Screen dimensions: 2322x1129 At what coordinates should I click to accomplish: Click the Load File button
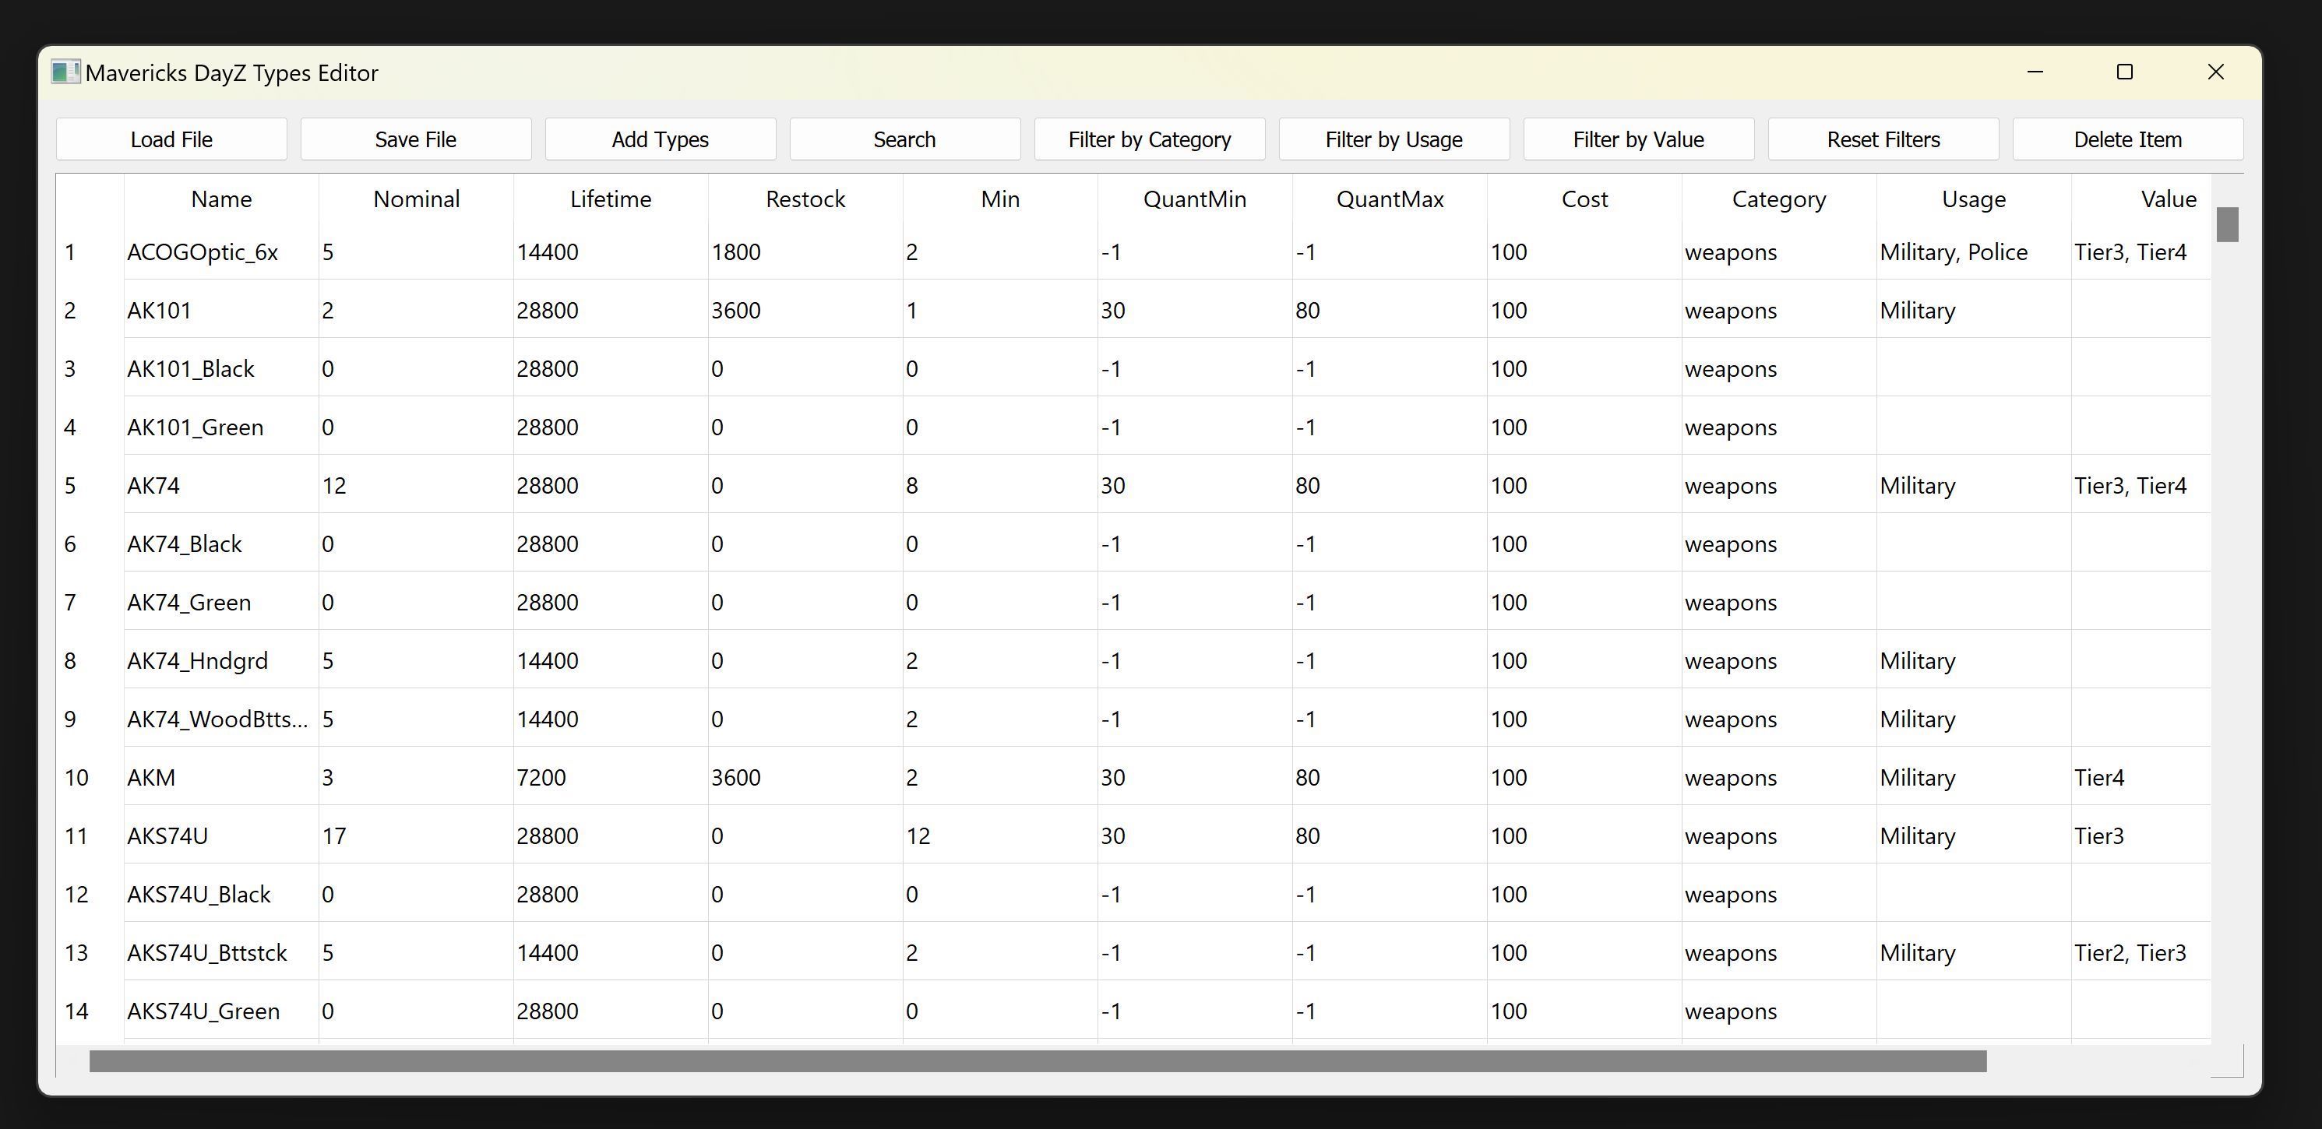coord(171,139)
